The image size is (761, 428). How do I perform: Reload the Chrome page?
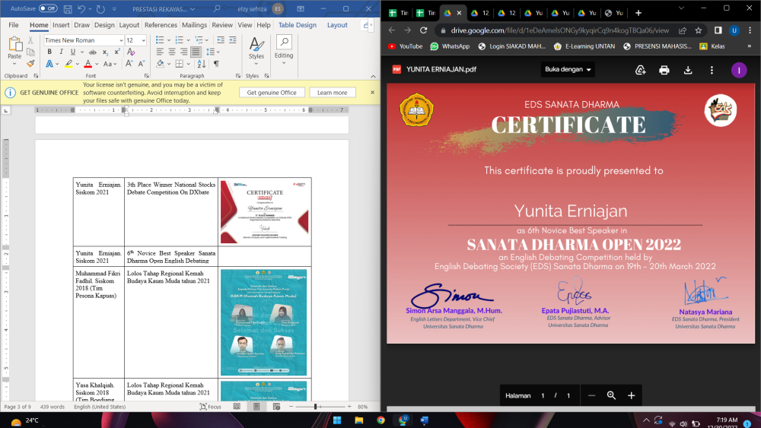point(423,30)
